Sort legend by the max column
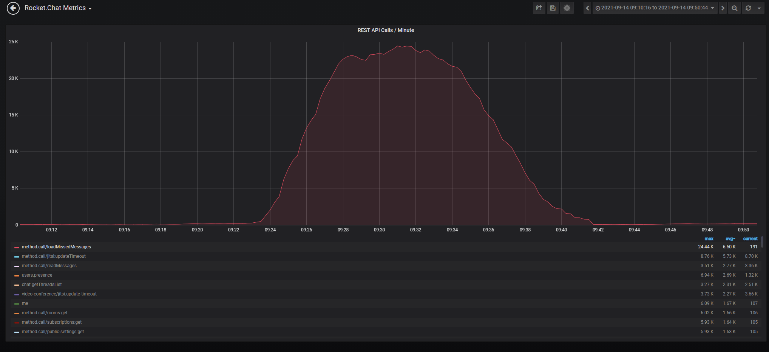769x352 pixels. (x=709, y=239)
